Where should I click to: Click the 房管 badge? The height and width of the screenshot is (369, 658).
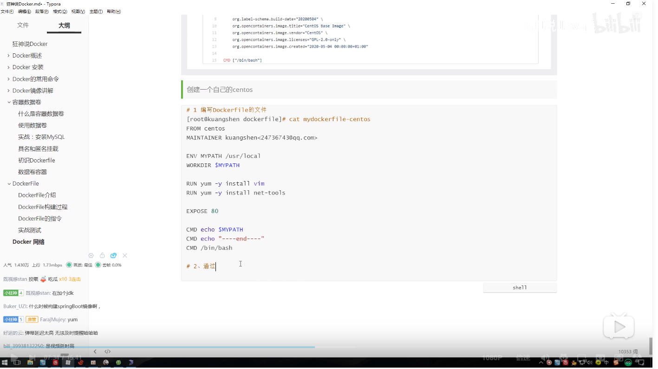click(x=32, y=319)
